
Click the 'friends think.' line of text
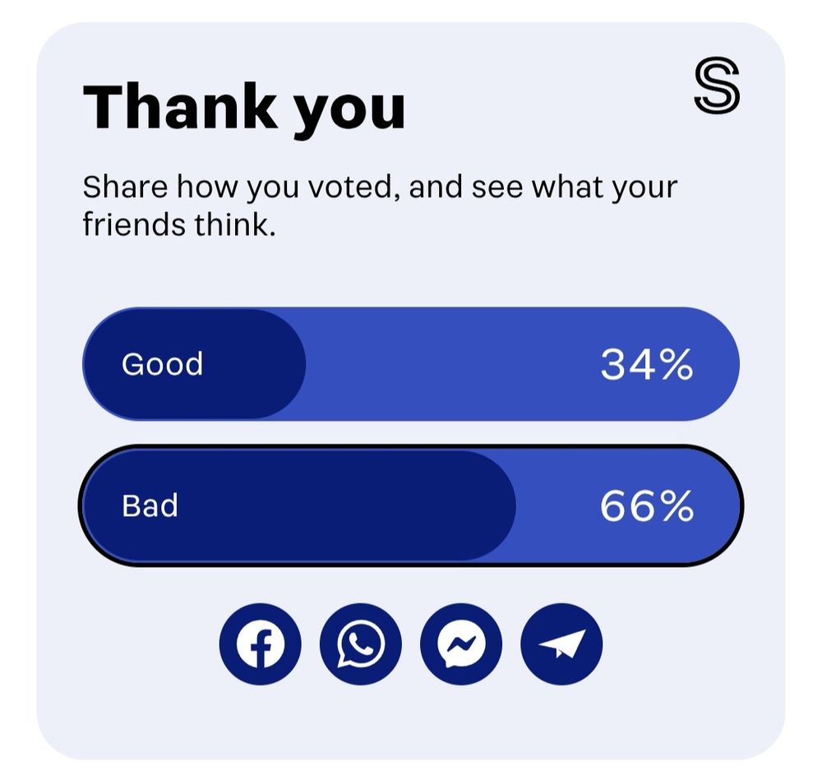click(x=179, y=225)
